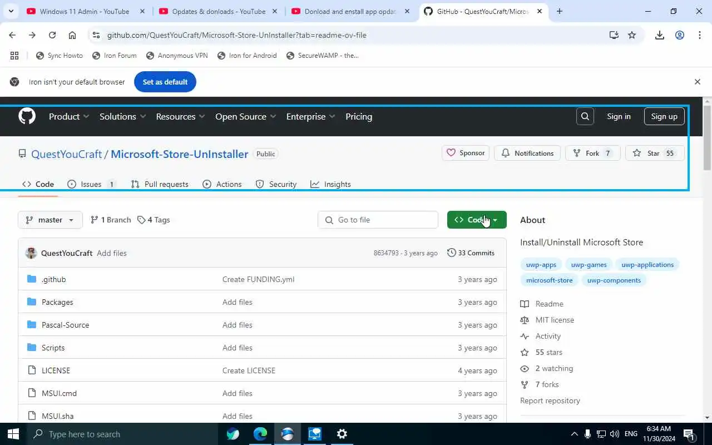The height and width of the screenshot is (445, 712).
Task: Switch to the Actions tab
Action: pos(222,184)
